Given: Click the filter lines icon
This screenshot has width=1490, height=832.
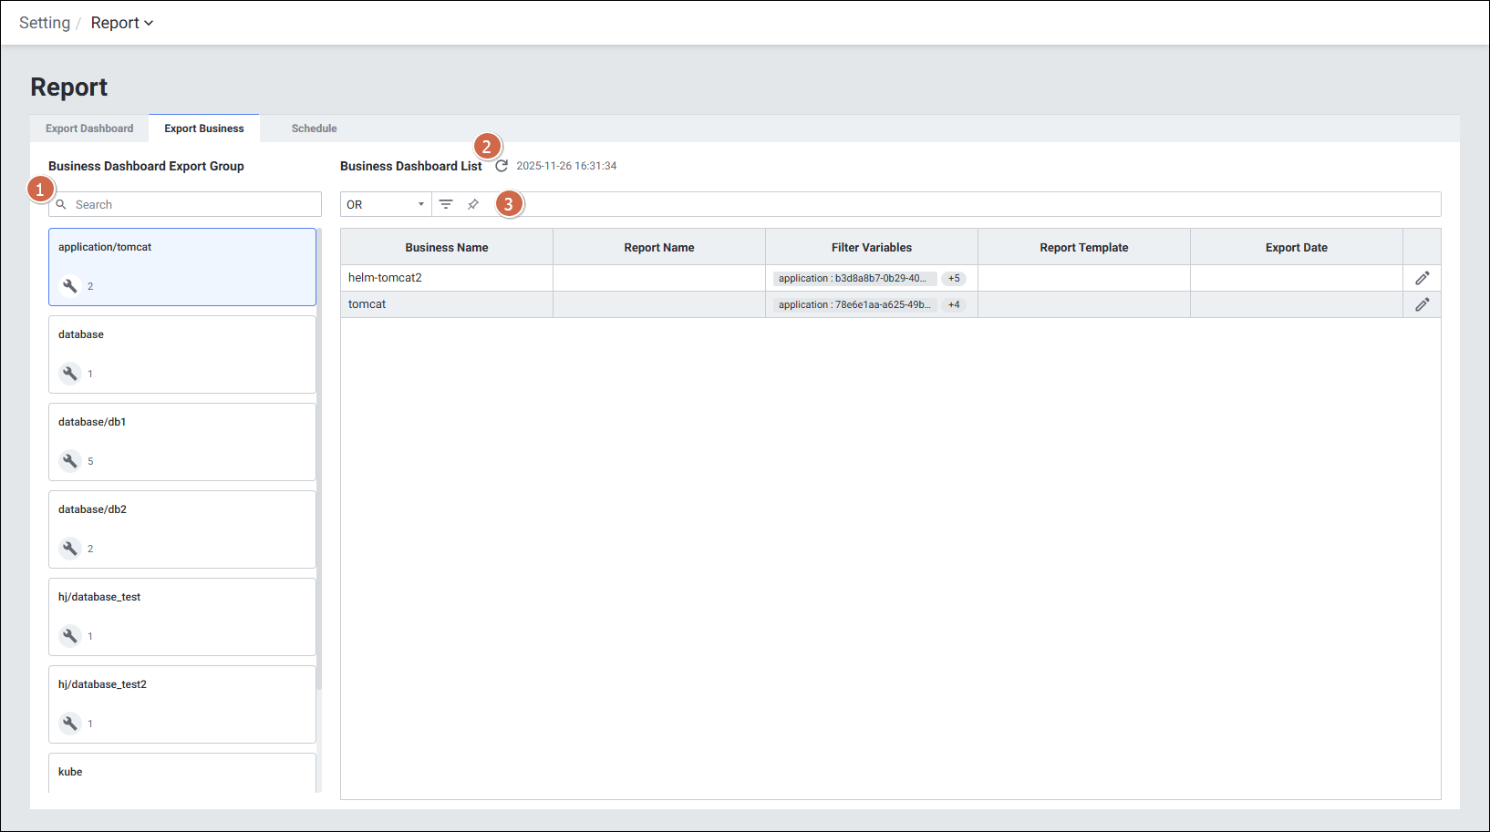Looking at the screenshot, I should pyautogui.click(x=446, y=204).
